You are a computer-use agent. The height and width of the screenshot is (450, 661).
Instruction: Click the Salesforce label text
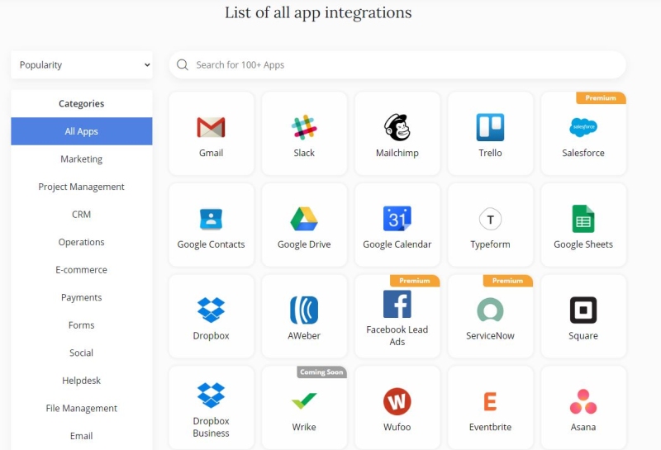(x=583, y=153)
